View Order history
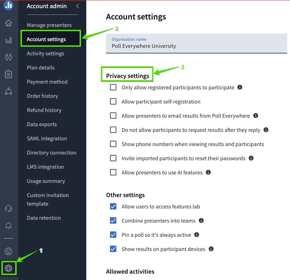This screenshot has width=290, height=280. tap(42, 96)
